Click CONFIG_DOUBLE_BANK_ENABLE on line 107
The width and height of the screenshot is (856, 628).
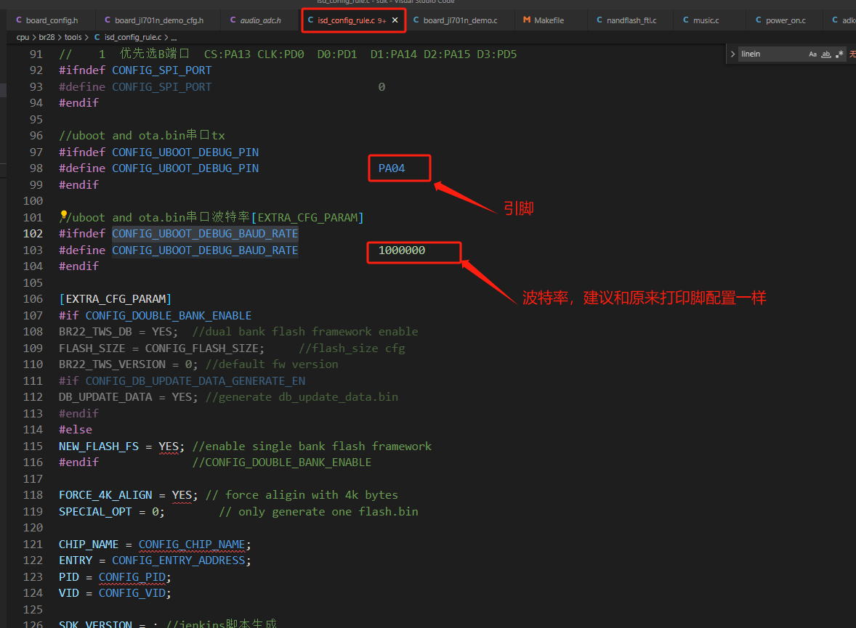tap(168, 315)
